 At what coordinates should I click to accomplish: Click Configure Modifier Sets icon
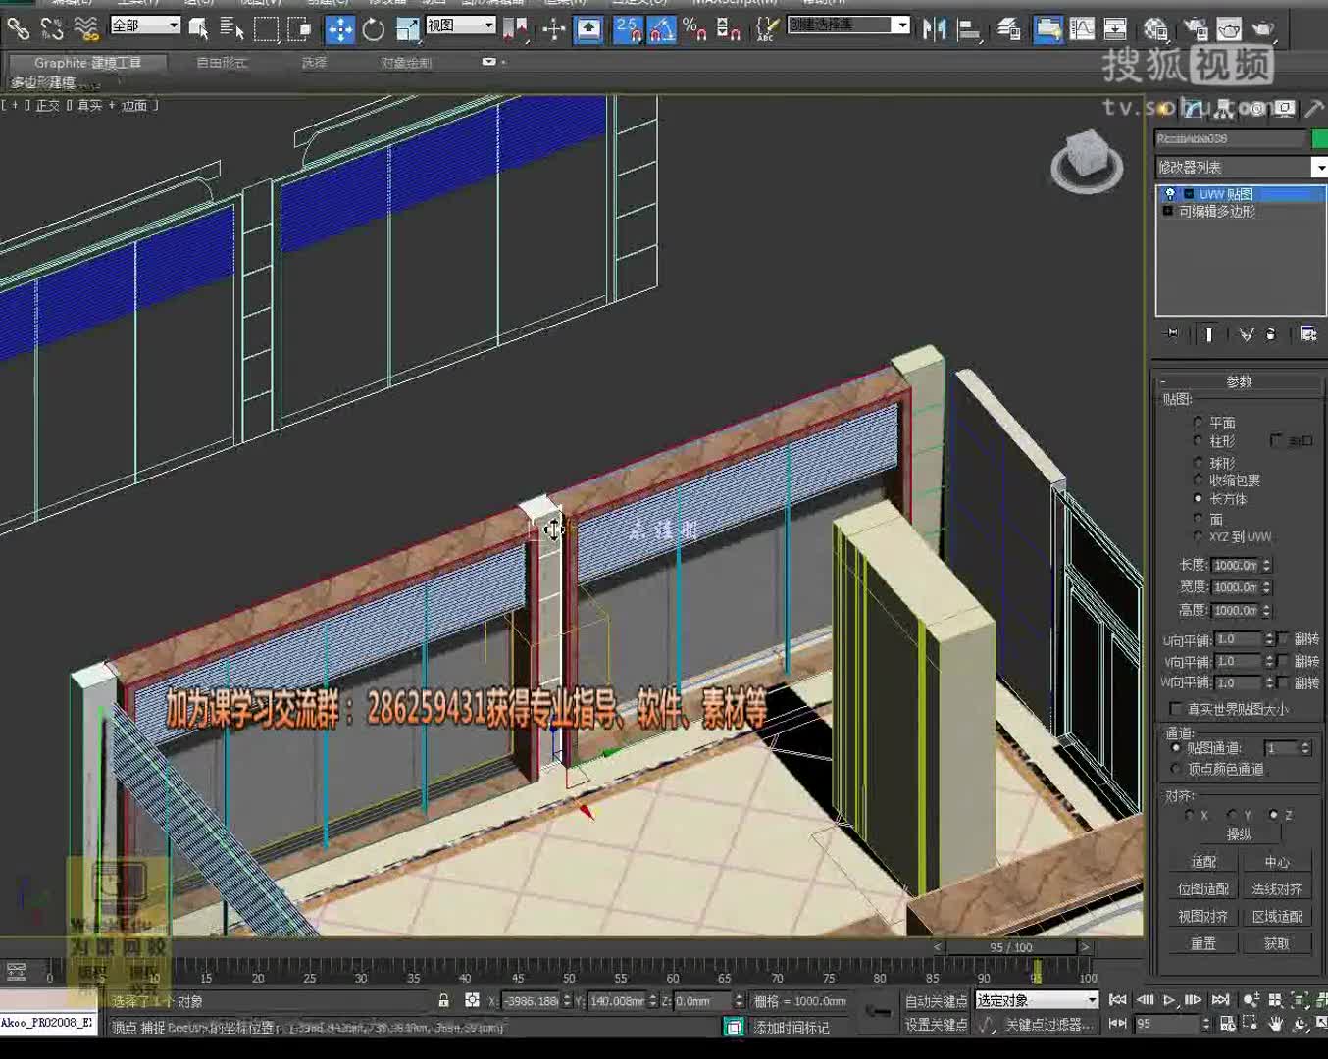point(1308,334)
